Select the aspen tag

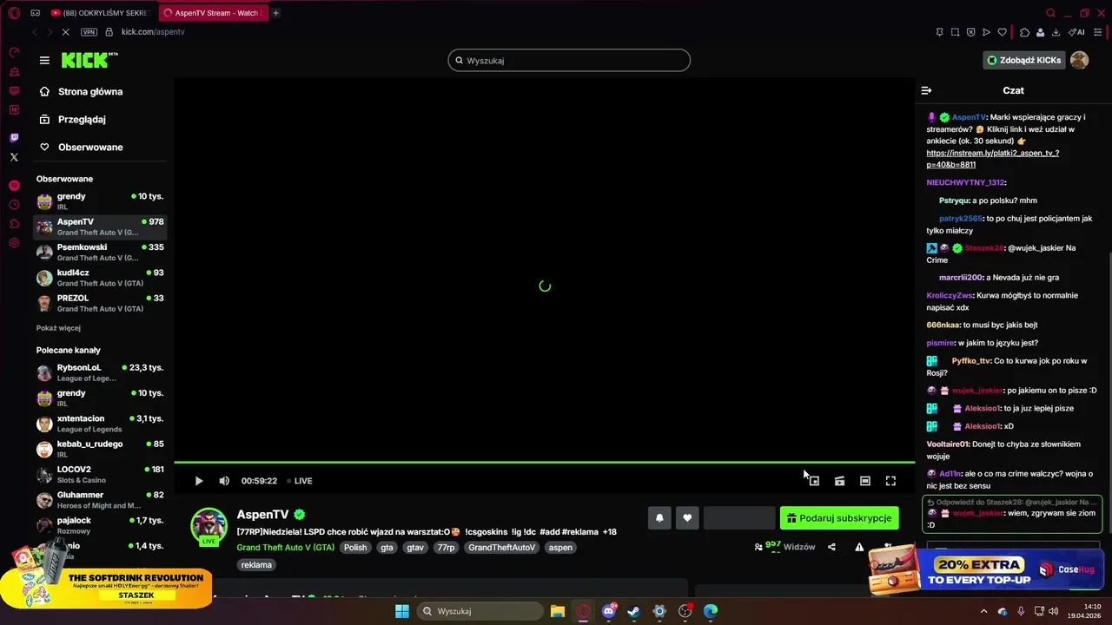coord(560,548)
